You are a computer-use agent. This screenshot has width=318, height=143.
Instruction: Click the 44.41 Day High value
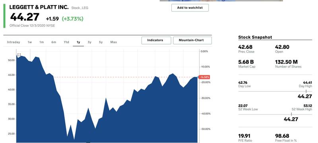tap(307, 83)
